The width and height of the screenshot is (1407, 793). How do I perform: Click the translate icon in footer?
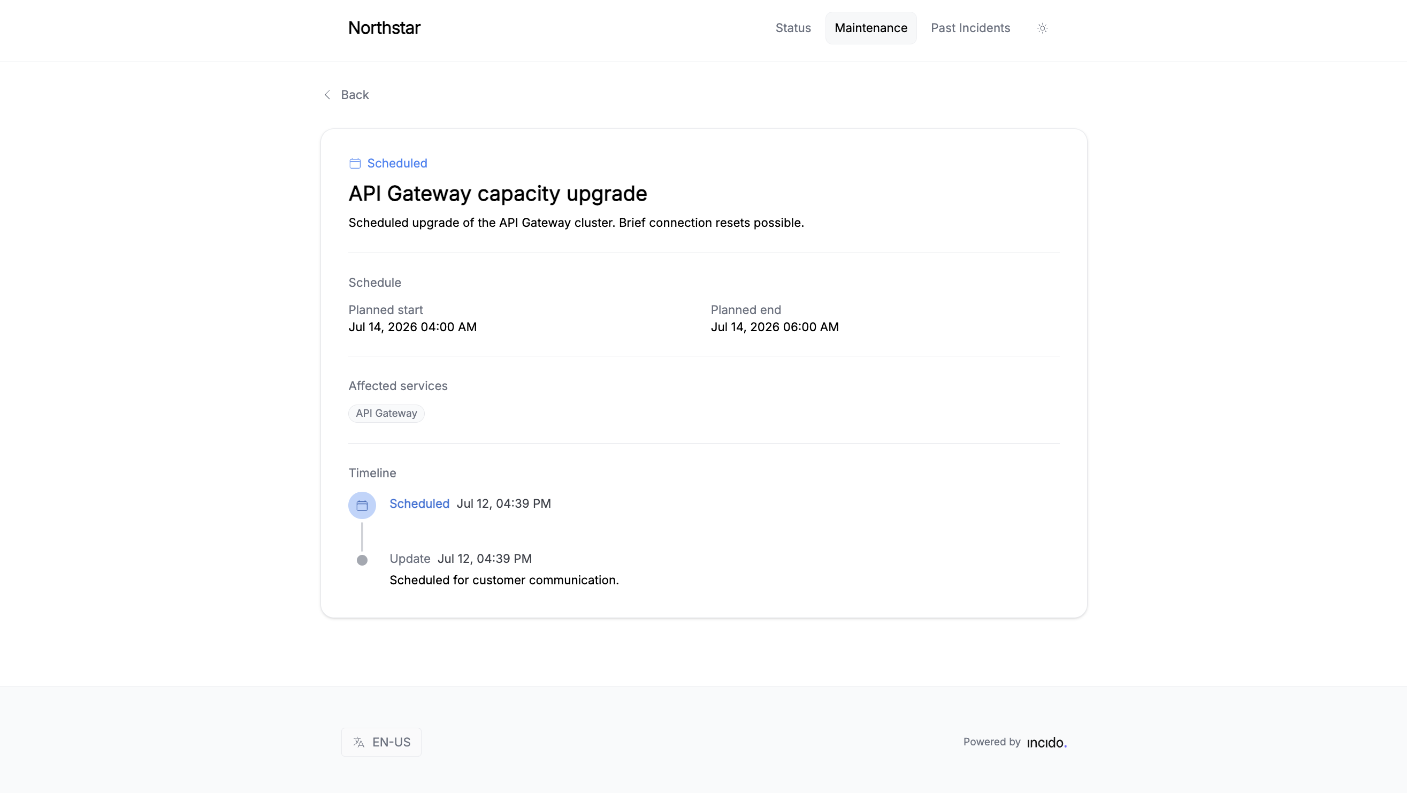click(x=359, y=742)
